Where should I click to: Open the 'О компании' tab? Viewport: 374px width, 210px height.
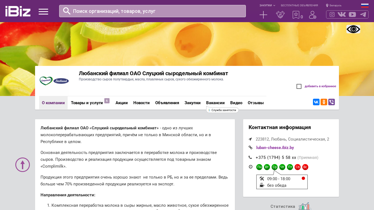click(x=53, y=103)
